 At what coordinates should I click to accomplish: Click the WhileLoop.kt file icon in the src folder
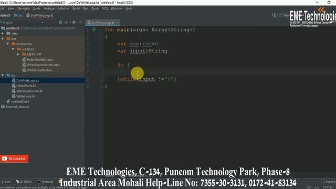click(x=14, y=96)
